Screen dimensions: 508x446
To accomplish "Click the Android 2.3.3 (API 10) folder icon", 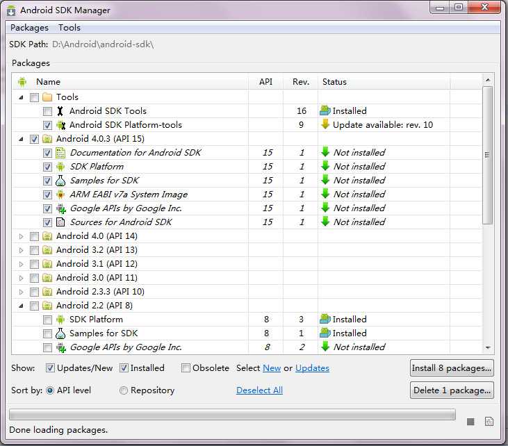I will (47, 292).
